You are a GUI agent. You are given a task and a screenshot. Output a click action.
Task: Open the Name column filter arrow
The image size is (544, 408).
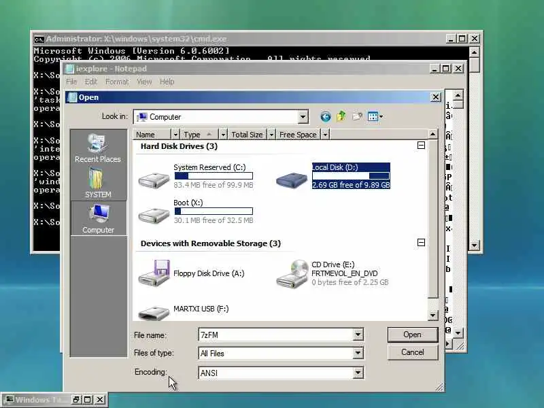(175, 135)
